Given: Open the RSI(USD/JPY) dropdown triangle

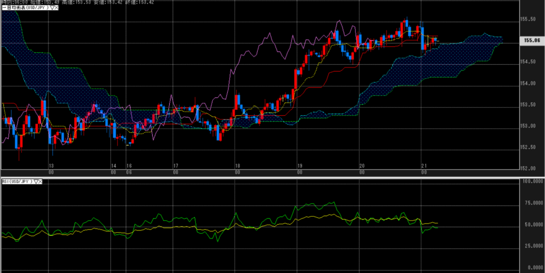Looking at the screenshot, I should [x=36, y=182].
